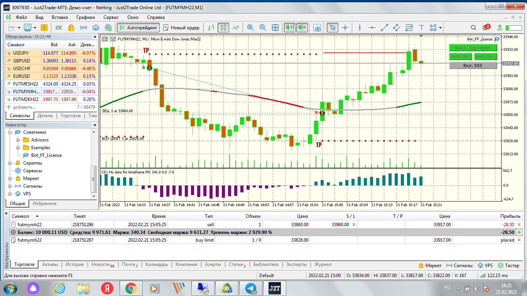Click the Новый ордер button
The image size is (527, 296).
click(x=181, y=28)
